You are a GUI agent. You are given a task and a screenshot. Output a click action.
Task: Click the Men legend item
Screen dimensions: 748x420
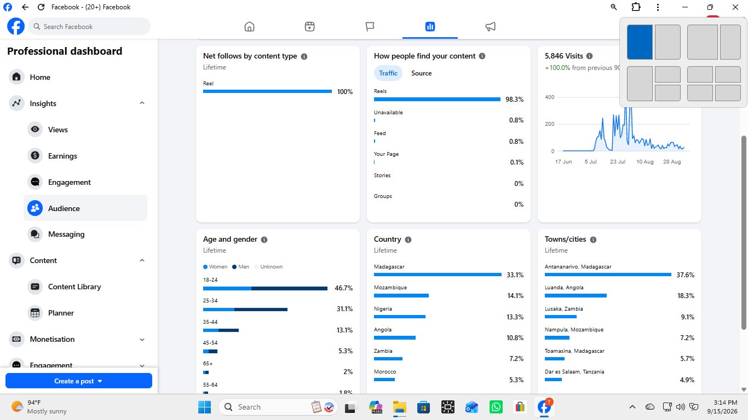pos(241,267)
